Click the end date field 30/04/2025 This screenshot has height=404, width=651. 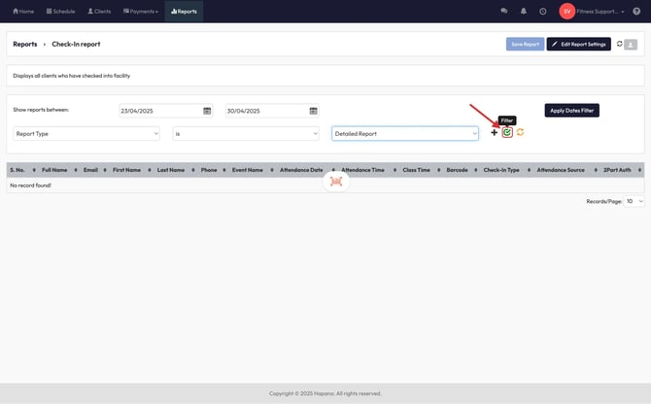coord(260,111)
